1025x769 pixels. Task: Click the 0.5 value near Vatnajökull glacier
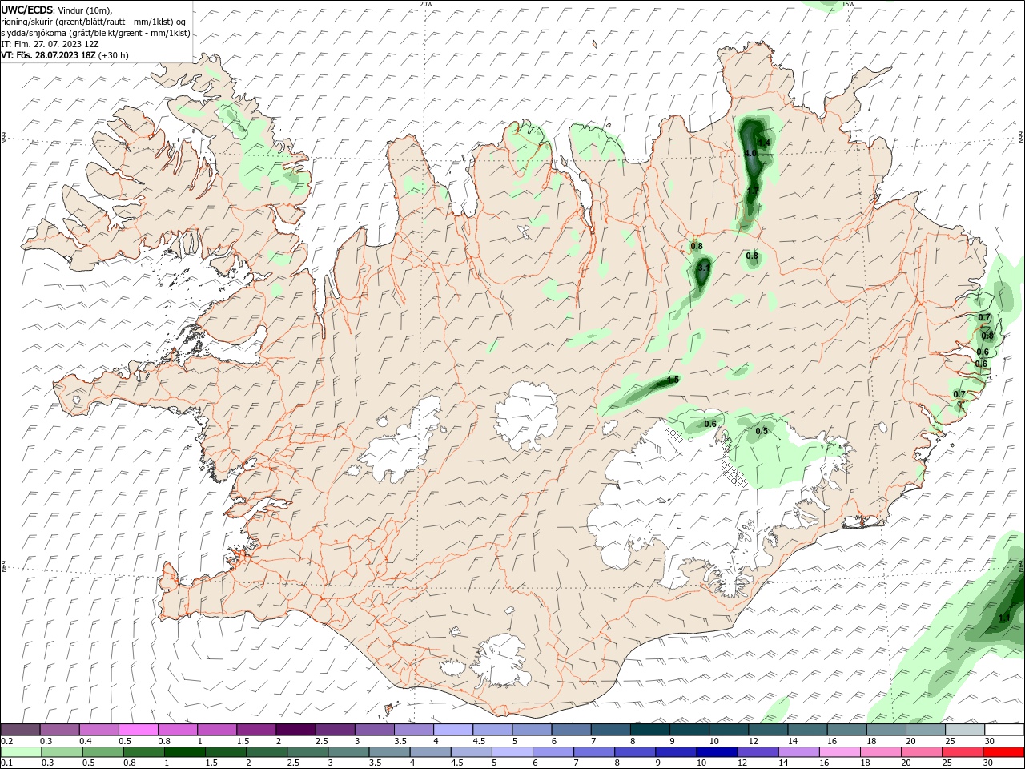tap(762, 431)
